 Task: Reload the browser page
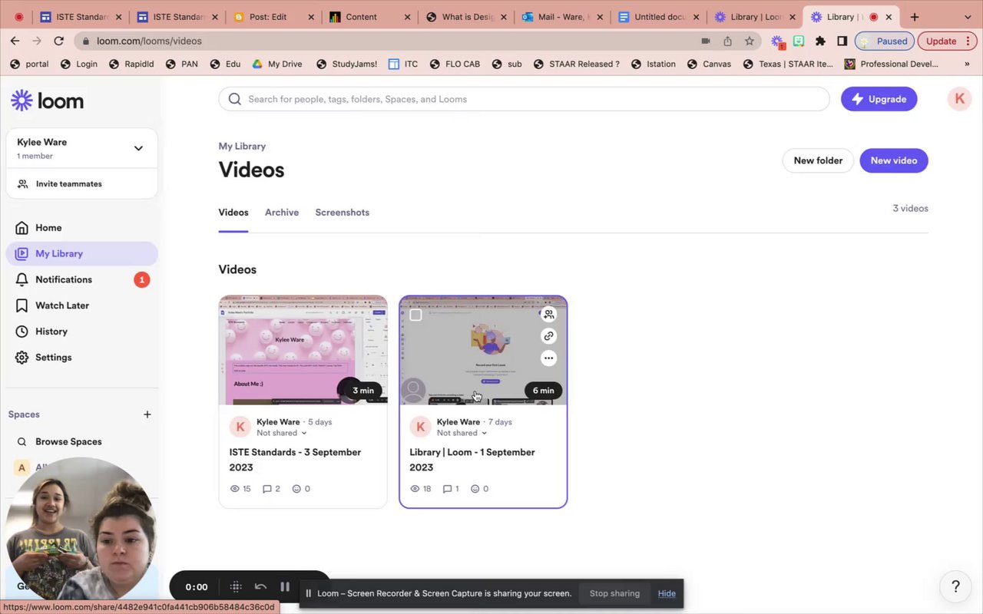click(59, 41)
